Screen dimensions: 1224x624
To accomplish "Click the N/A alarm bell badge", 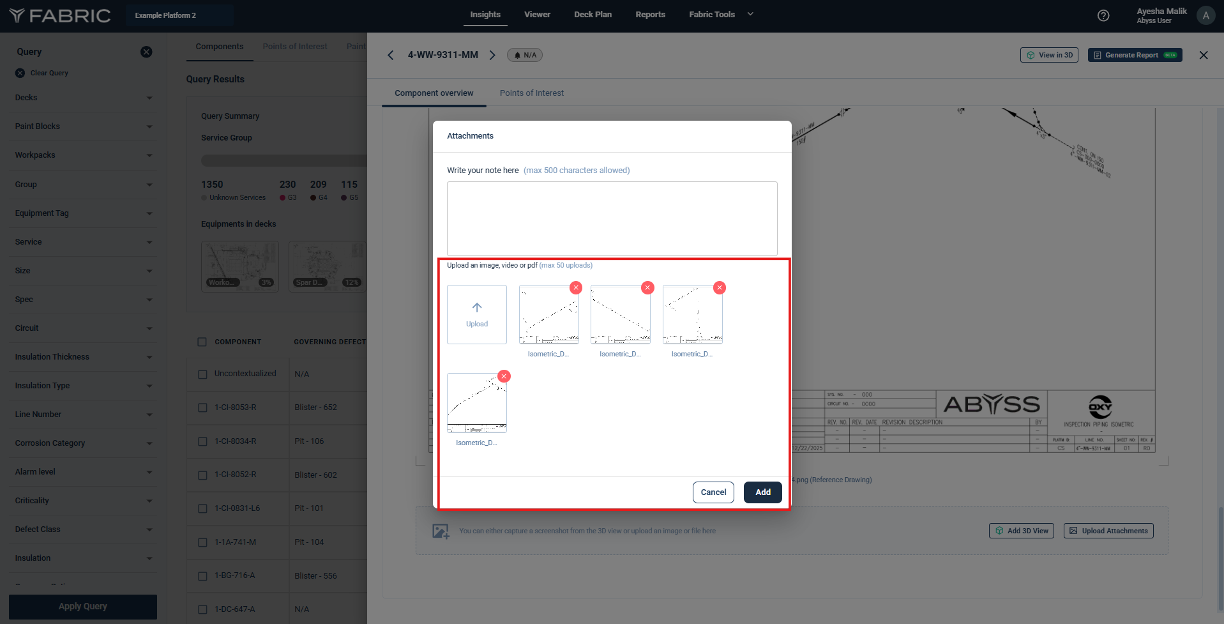I will point(525,55).
